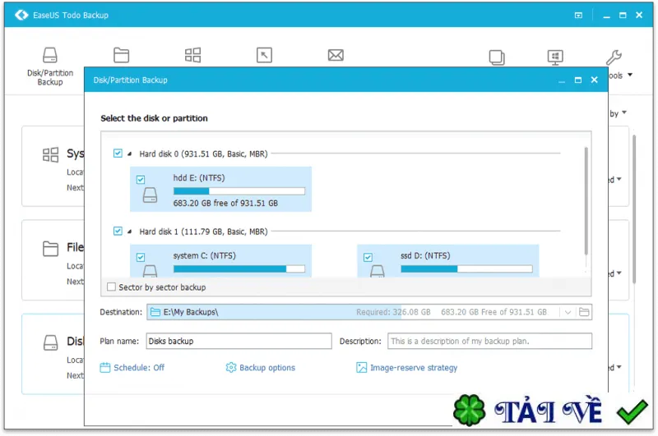
Task: Click the EaseUS Todo Backup logo icon
Action: 21,15
